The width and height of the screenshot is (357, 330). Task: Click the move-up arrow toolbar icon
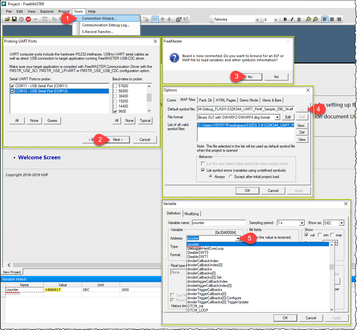tap(163, 19)
